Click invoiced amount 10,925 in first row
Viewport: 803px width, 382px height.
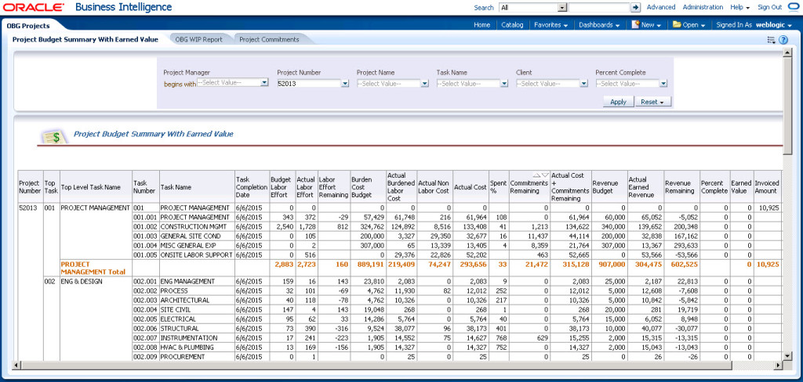[767, 208]
